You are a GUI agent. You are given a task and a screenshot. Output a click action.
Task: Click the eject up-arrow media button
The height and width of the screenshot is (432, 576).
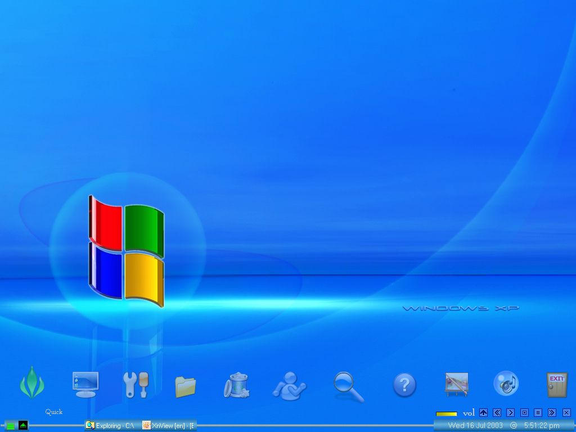(484, 413)
